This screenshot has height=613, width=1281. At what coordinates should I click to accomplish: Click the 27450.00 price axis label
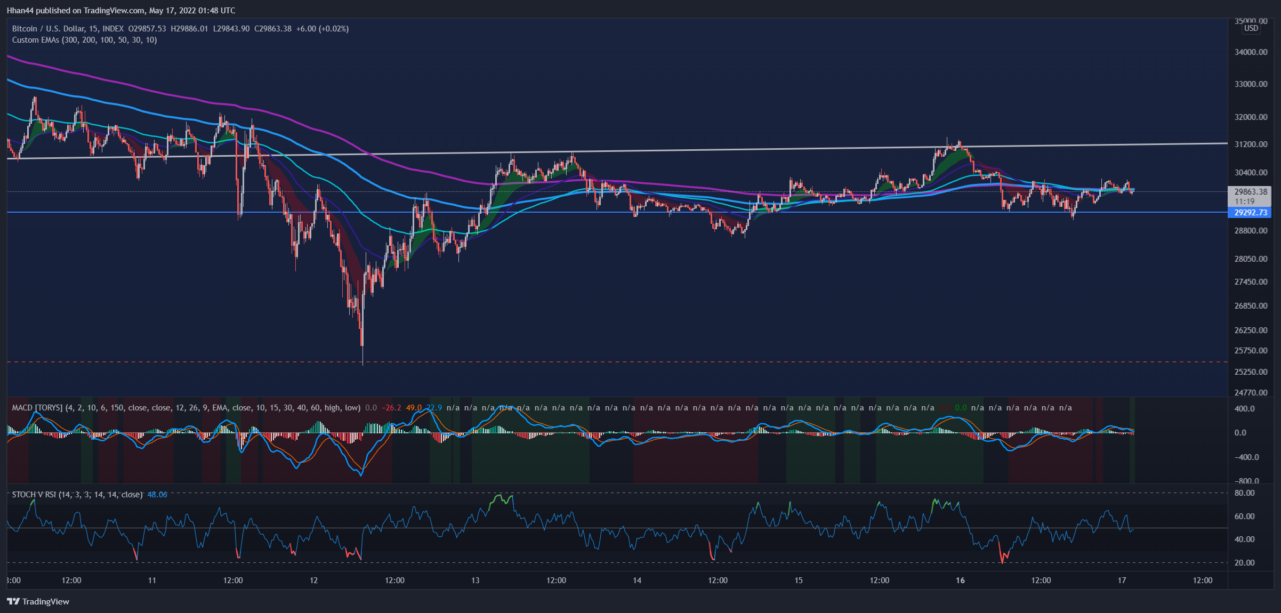1251,282
